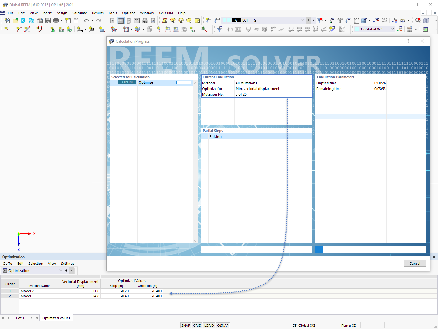
Task: Undo the last action
Action: 87,20
